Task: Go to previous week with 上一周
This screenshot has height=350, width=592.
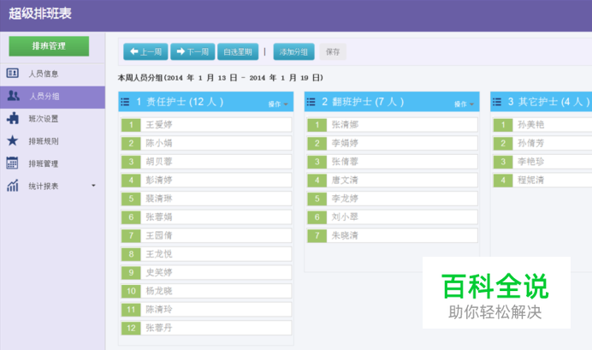Action: click(x=145, y=51)
